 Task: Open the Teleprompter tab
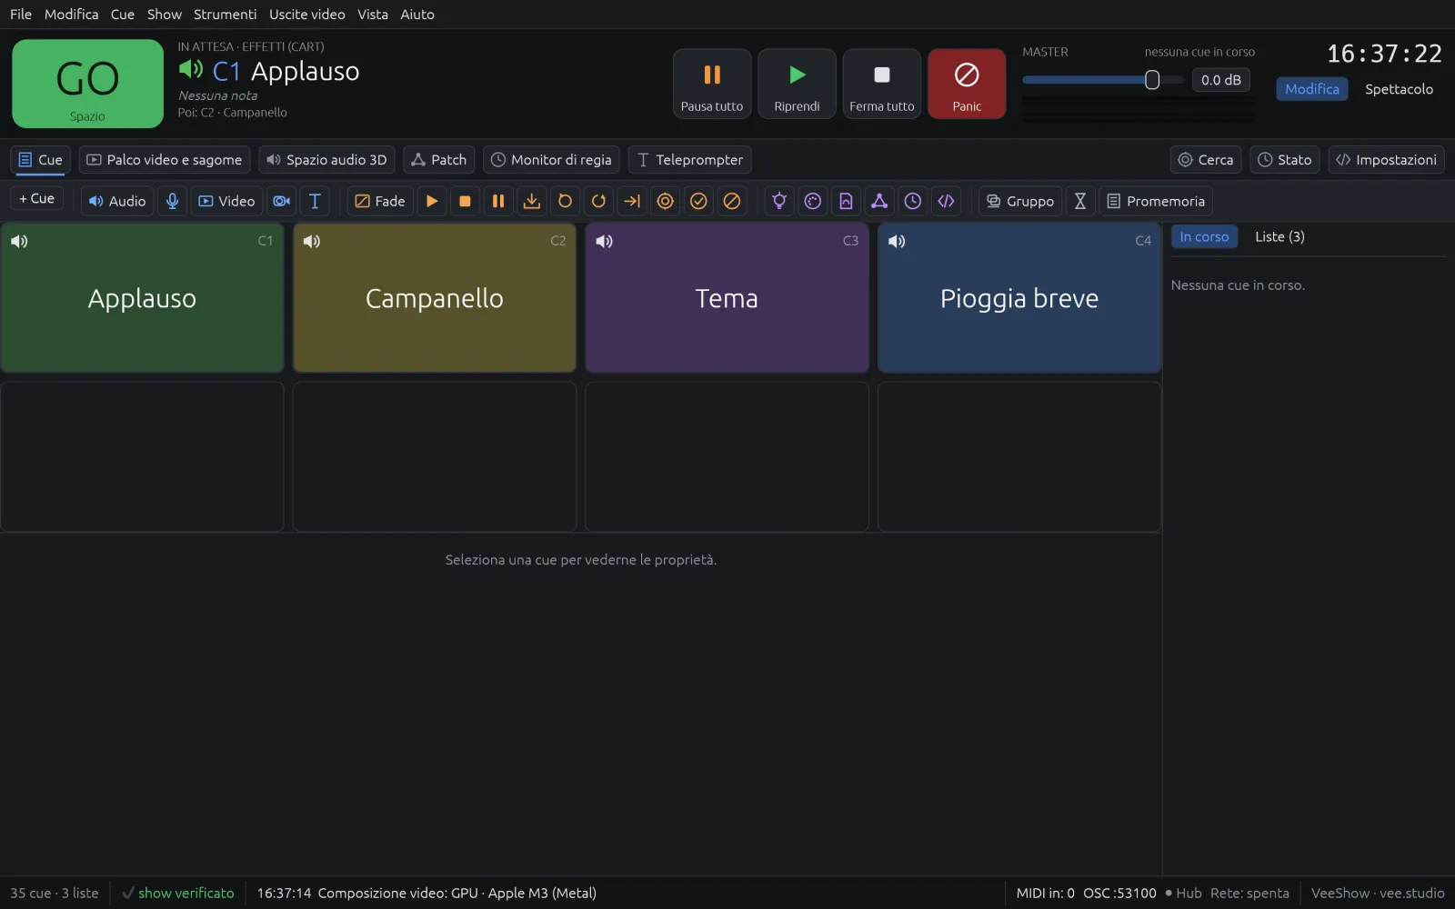click(x=689, y=160)
